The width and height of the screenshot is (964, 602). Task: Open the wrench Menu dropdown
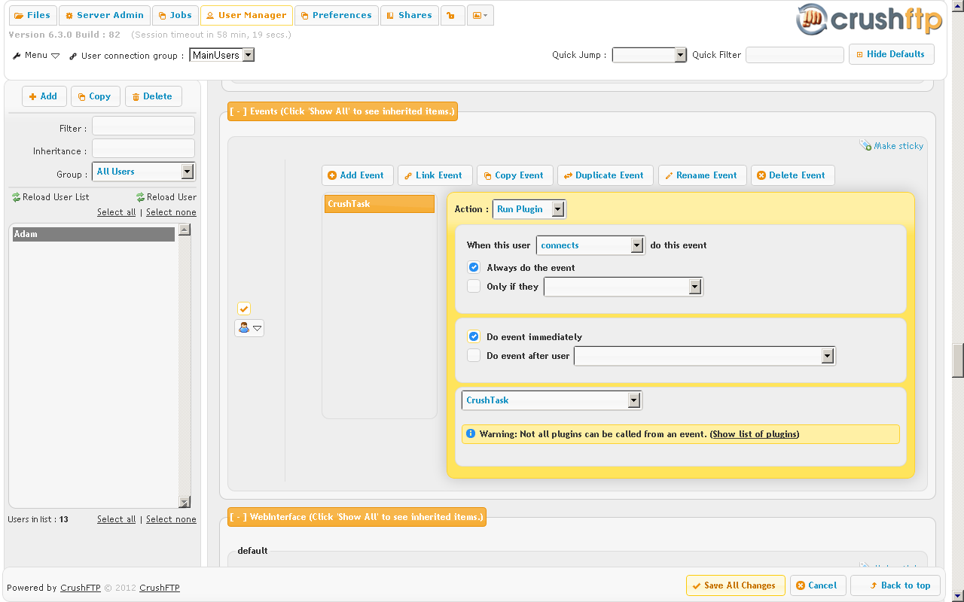36,55
